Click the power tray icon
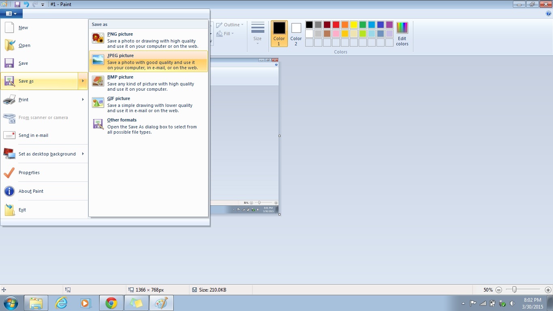This screenshot has width=553, height=311. (493, 303)
